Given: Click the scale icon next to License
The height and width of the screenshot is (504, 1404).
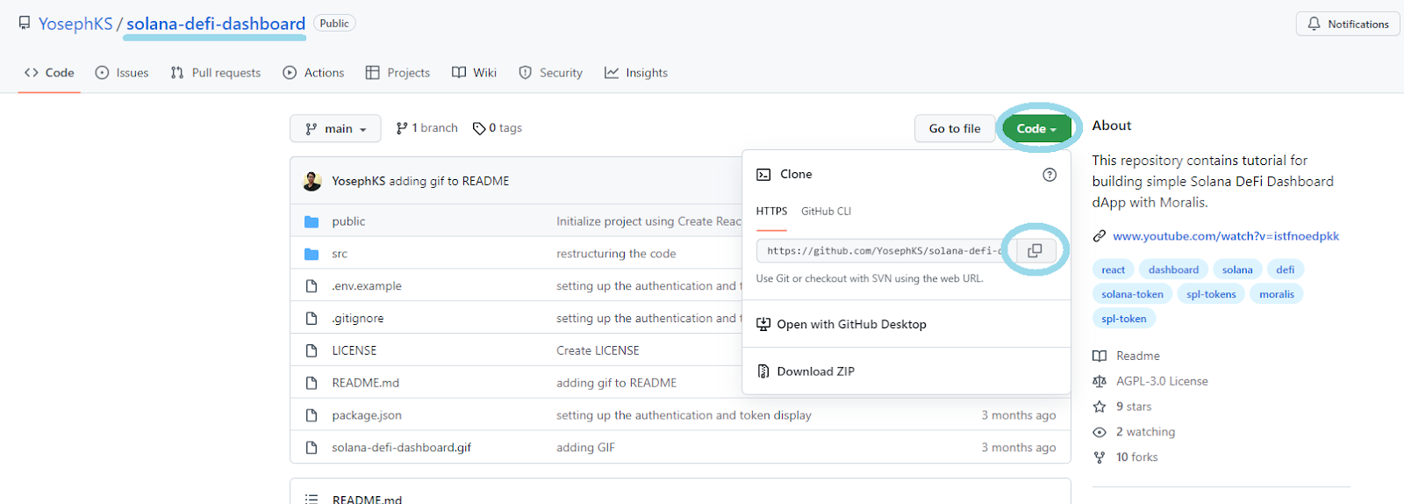Looking at the screenshot, I should tap(1100, 381).
